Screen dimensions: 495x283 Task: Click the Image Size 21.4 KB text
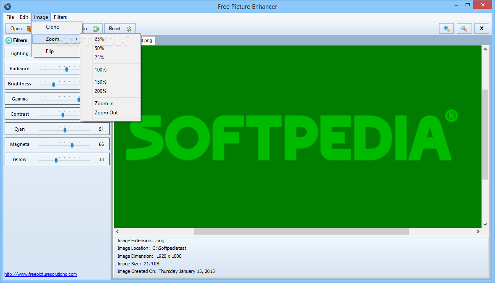click(138, 264)
